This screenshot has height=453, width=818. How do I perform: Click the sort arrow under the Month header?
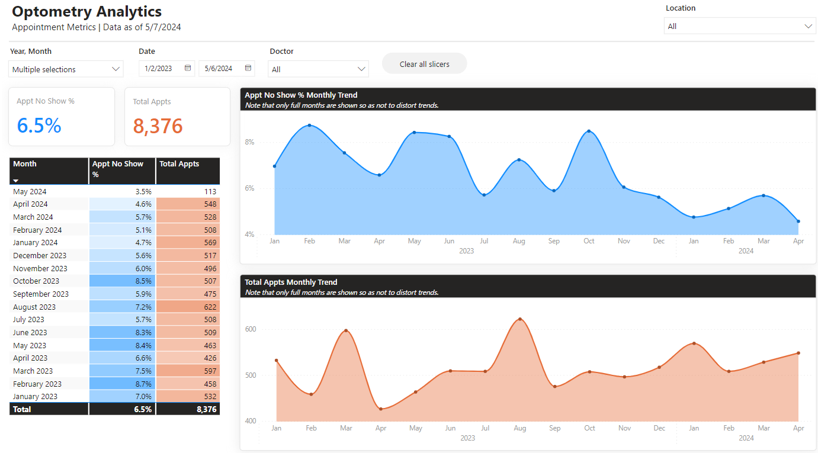(15, 179)
